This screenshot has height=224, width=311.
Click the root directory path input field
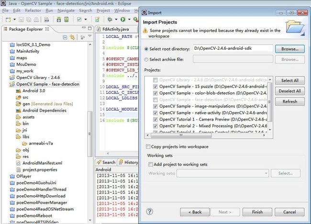coord(233,48)
